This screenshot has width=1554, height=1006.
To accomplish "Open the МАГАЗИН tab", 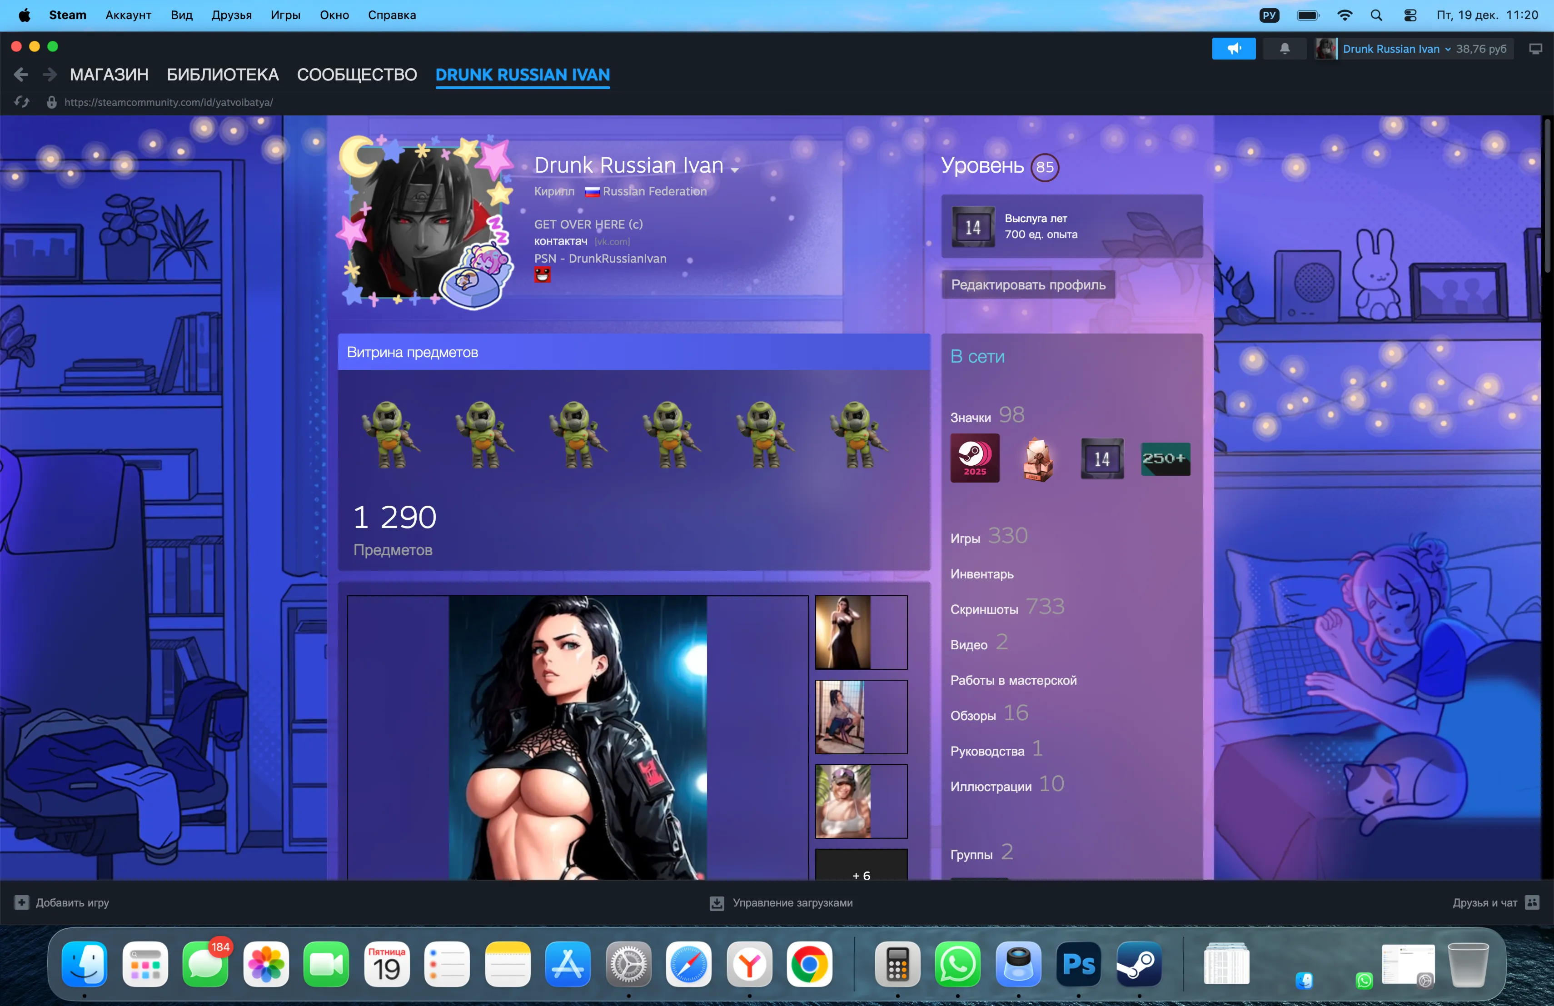I will pos(109,75).
